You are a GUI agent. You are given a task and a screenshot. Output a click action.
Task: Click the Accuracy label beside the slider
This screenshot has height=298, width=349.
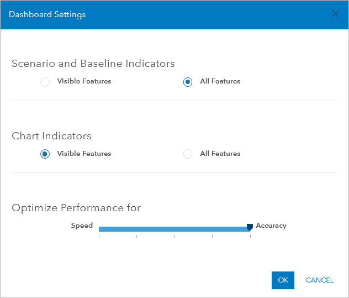[271, 226]
